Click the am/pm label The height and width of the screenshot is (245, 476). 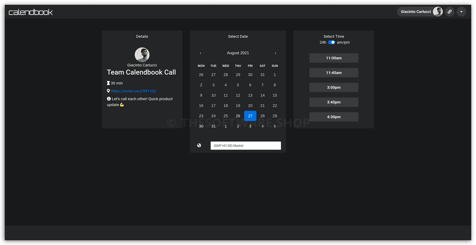tap(344, 42)
